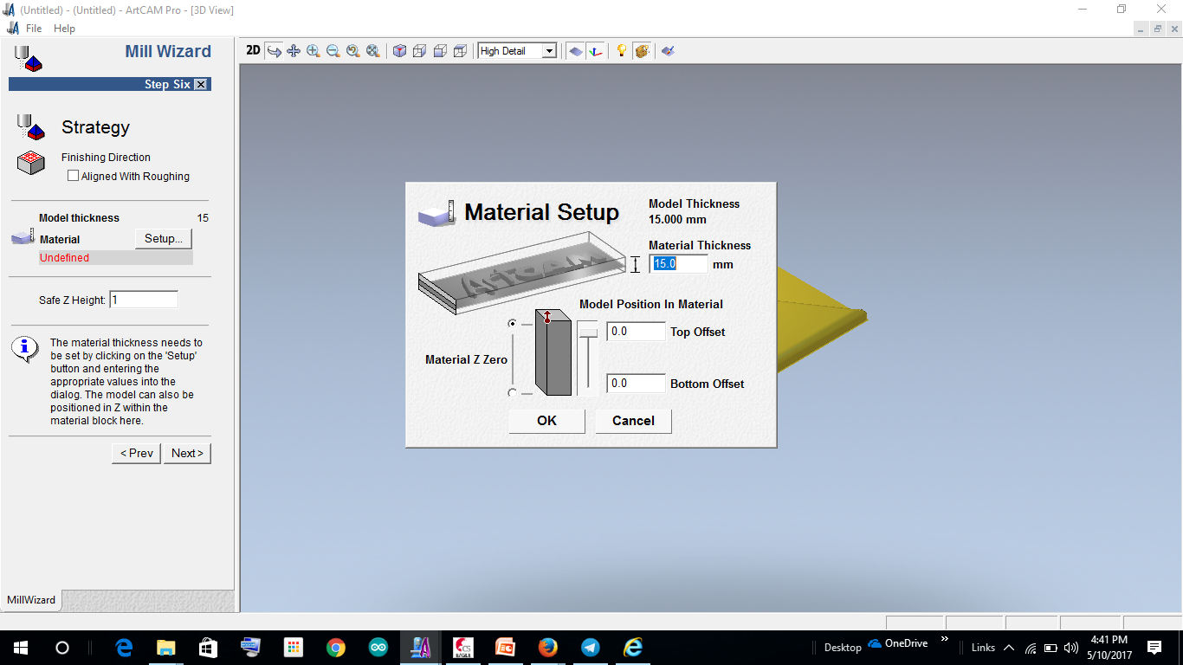Image resolution: width=1183 pixels, height=665 pixels.
Task: Open the Help menu
Action: click(64, 29)
